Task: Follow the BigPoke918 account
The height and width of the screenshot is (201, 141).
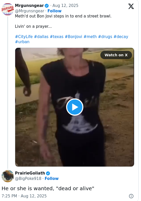Action: click(51, 178)
